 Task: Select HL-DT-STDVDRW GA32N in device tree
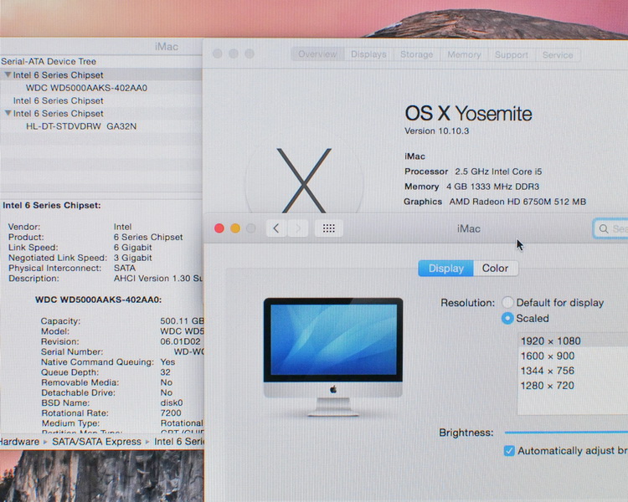point(81,126)
